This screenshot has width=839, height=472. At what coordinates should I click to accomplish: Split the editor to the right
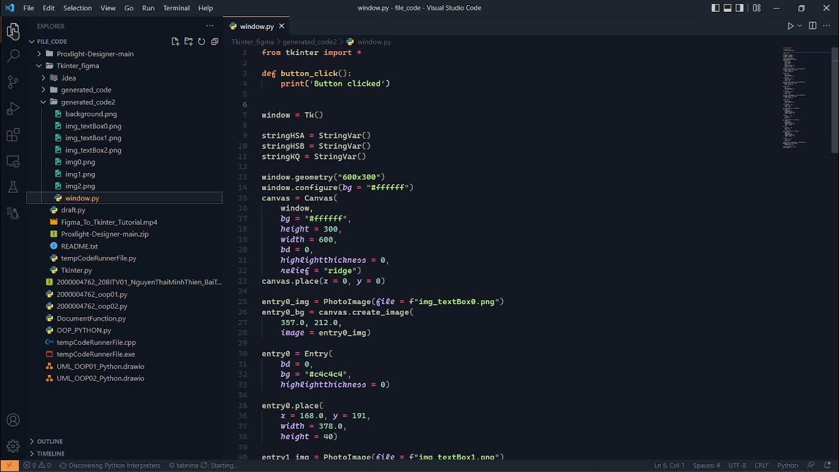click(813, 26)
